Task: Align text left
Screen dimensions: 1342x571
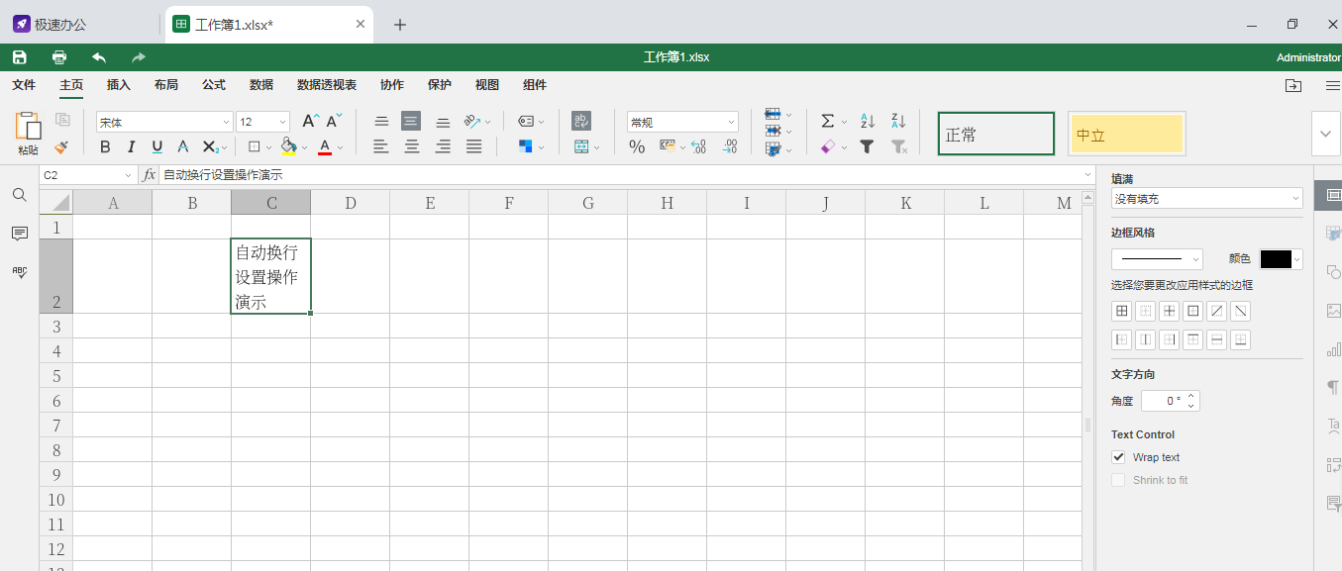Action: [381, 146]
